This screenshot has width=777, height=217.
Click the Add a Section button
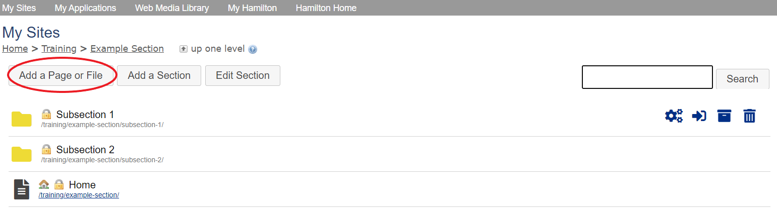[x=159, y=75]
